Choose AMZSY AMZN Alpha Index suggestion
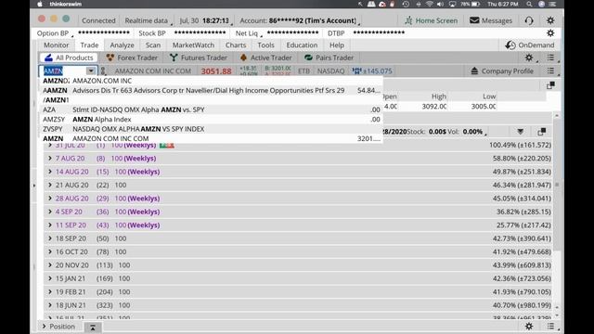Viewport: 594px width, 334px height. click(x=211, y=120)
